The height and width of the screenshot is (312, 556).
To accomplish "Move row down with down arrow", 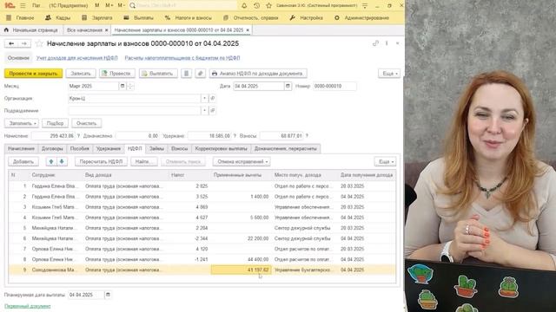I will 62,162.
